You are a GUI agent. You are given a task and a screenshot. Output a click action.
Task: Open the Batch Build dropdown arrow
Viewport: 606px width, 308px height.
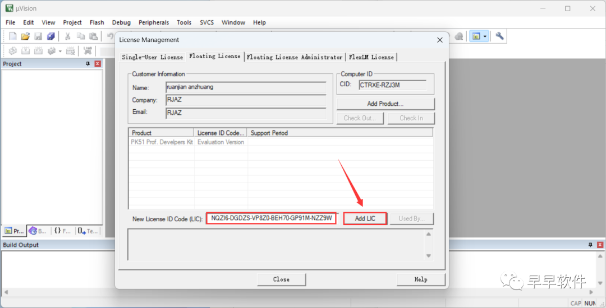60,51
